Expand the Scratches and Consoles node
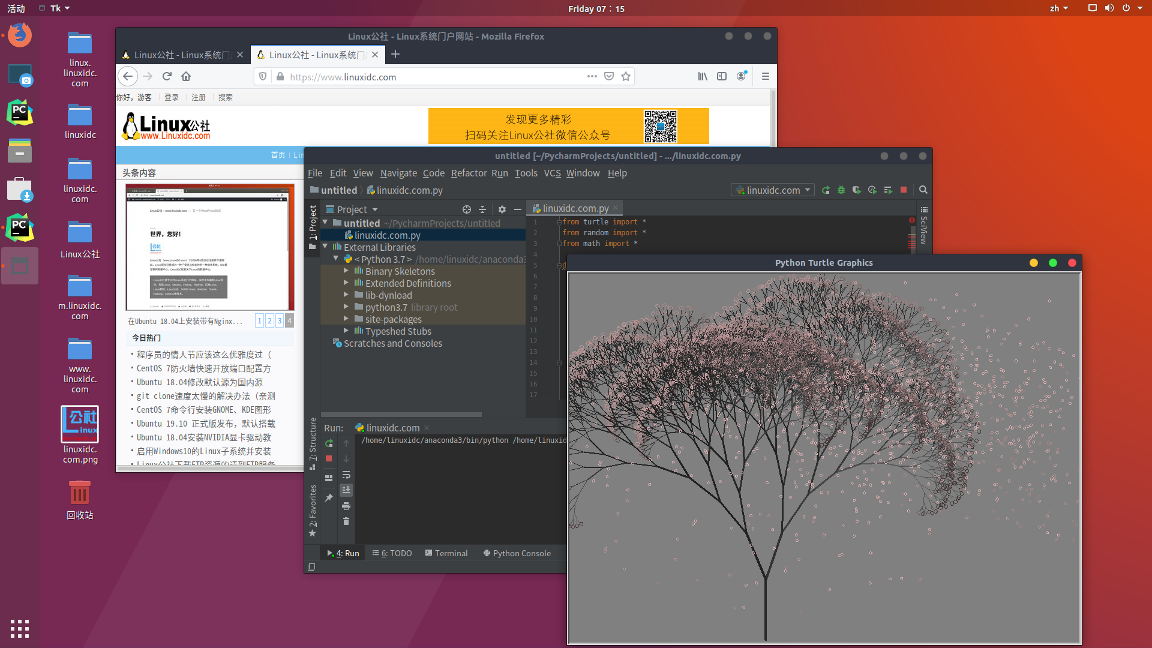 coord(327,343)
